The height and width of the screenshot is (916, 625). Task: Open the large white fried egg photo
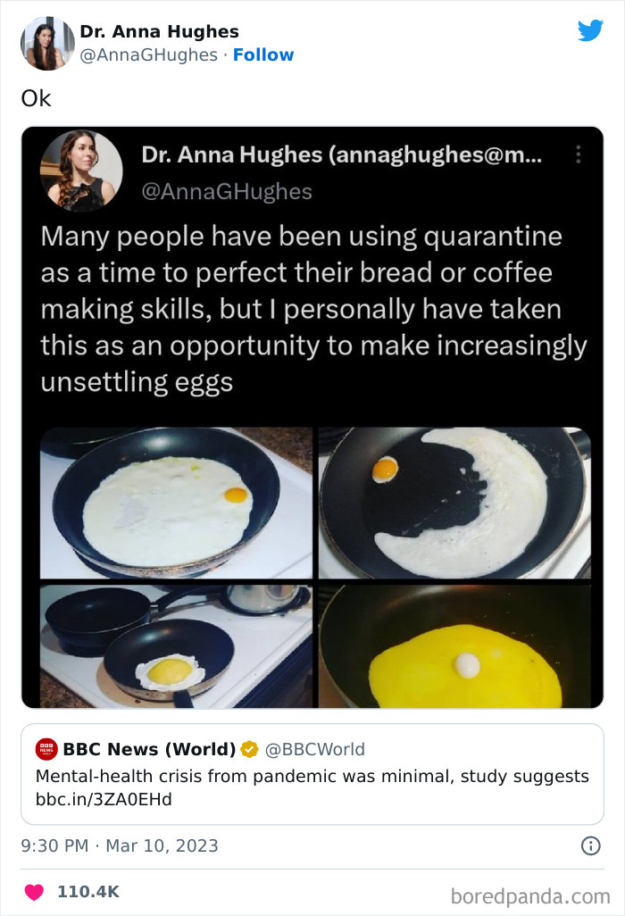pyautogui.click(x=176, y=503)
